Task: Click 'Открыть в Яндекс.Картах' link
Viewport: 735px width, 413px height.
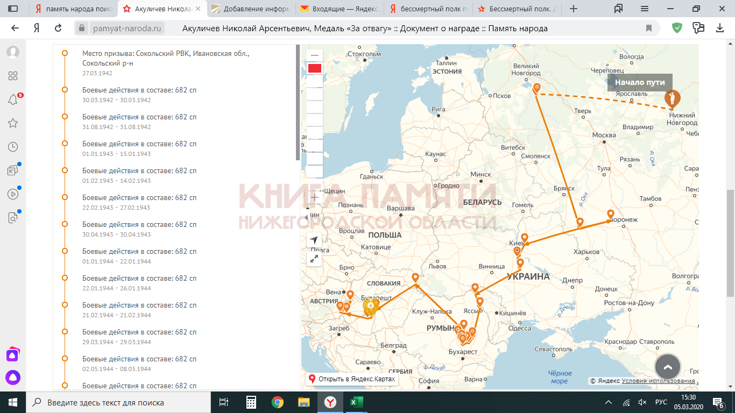Action: pos(352,379)
